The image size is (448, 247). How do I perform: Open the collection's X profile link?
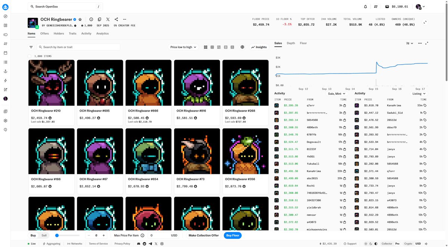pyautogui.click(x=108, y=19)
